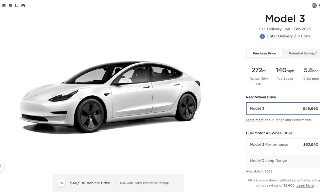Open the Learn More link about incentives
Screen dimensions: 320x192
click(305, 186)
